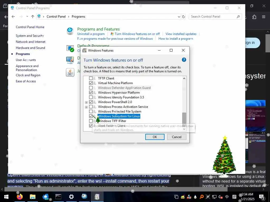Confirm with the OK button
Image resolution: width=270 pixels, height=202 pixels.
pos(155,137)
